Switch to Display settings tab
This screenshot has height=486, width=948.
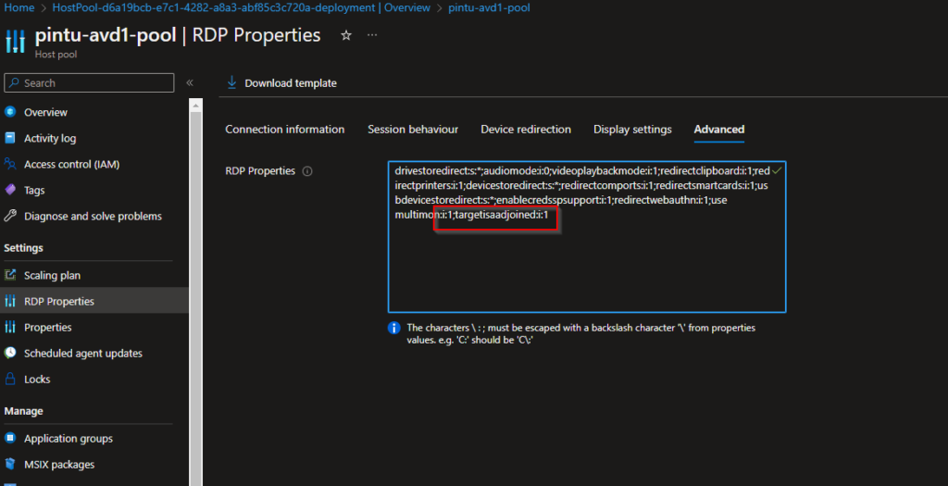632,130
